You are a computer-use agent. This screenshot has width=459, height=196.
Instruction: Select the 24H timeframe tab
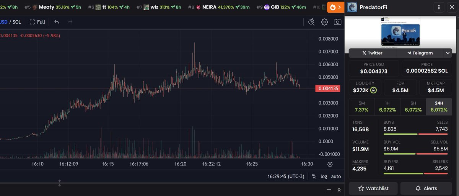pos(439,106)
